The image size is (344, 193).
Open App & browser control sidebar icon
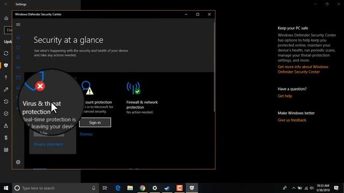click(x=18, y=78)
